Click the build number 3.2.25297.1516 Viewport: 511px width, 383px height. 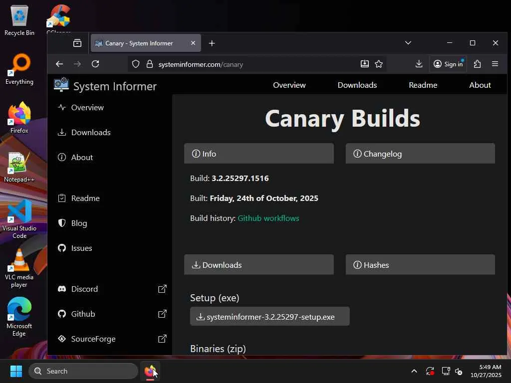pos(240,179)
